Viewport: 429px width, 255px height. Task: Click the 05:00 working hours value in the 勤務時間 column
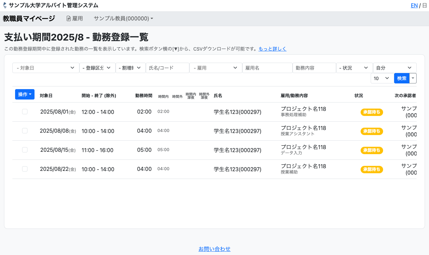tap(144, 150)
